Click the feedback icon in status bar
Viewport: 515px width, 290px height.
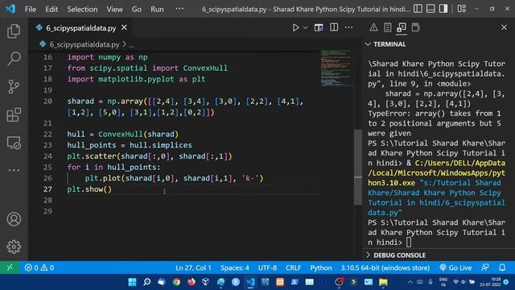[x=484, y=267]
